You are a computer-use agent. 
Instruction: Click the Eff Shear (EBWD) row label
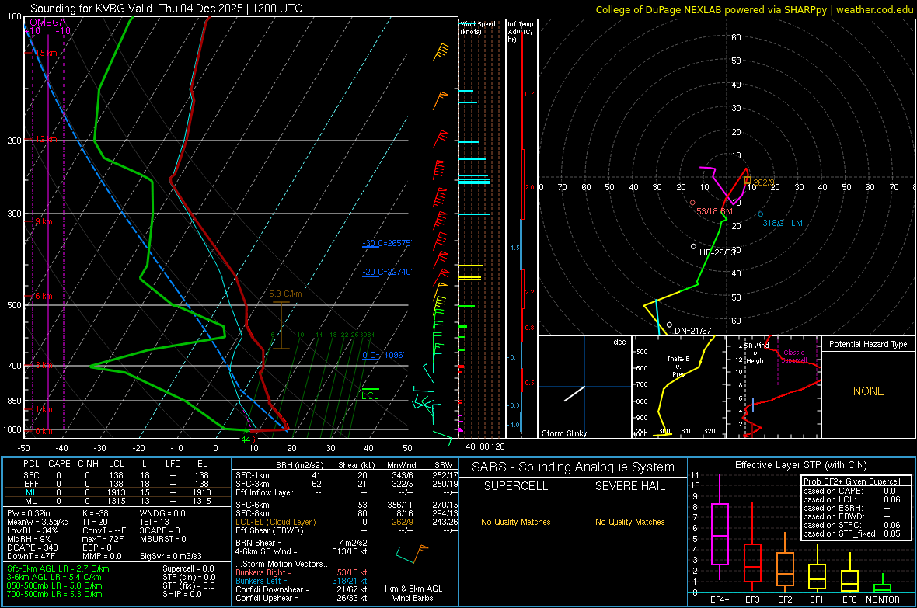[x=270, y=530]
